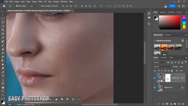Hide the Background layer visibility eye
The width and height of the screenshot is (188, 106).
click(x=155, y=87)
